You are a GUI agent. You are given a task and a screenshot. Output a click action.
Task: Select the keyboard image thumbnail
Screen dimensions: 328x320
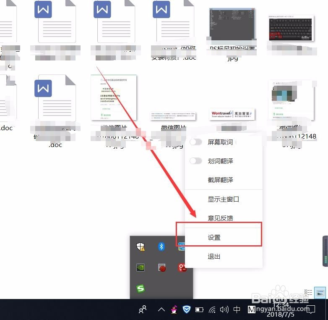pyautogui.click(x=291, y=28)
